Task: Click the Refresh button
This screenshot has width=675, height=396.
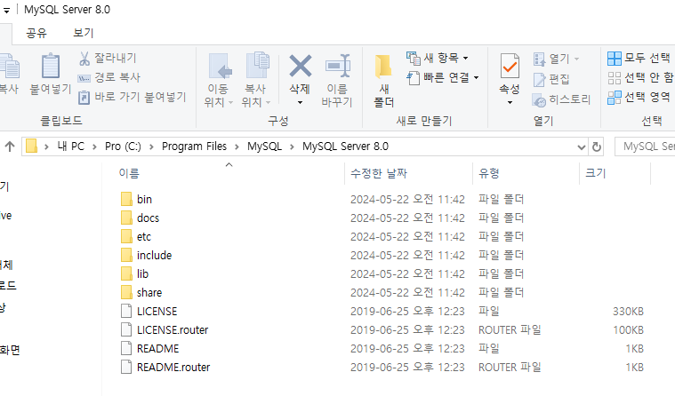Action: pos(597,147)
